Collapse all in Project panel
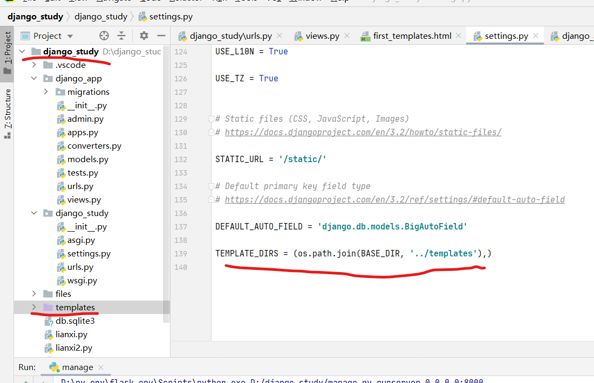 (121, 36)
